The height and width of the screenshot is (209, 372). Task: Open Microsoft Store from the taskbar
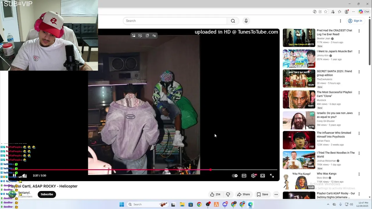(190, 204)
